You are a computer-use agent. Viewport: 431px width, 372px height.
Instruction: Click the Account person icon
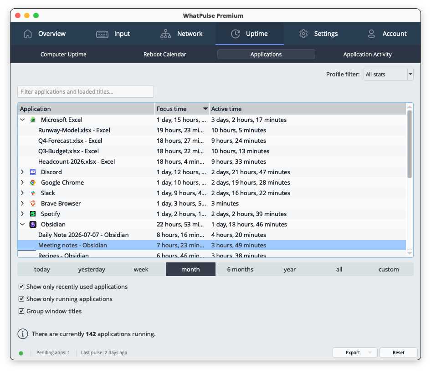(371, 34)
